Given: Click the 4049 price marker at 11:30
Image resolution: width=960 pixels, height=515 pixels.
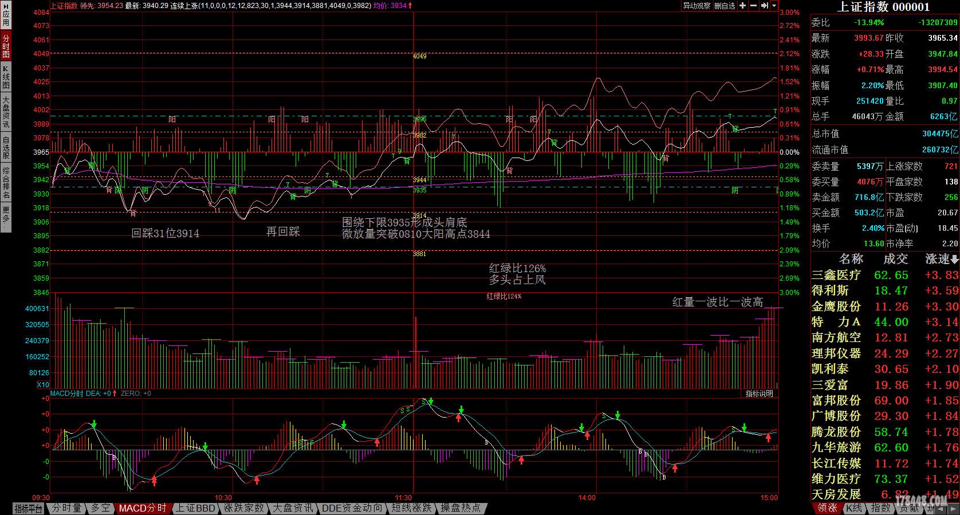Looking at the screenshot, I should point(419,57).
